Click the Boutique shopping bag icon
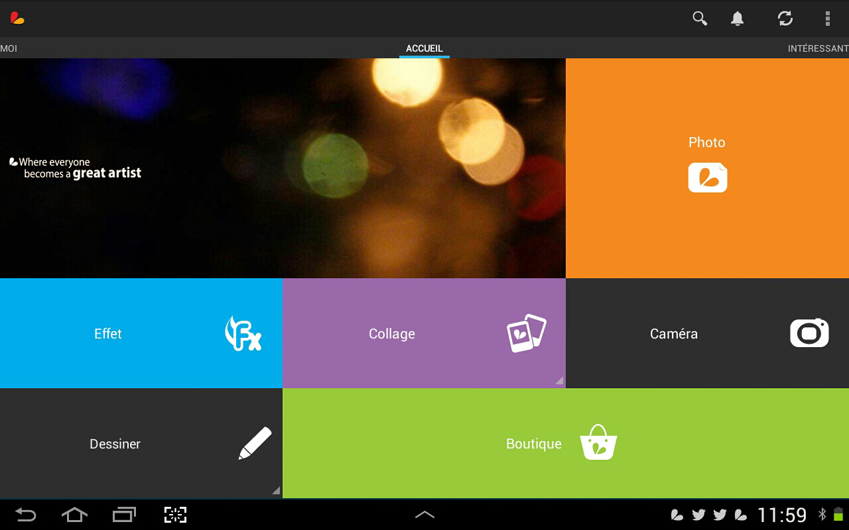The height and width of the screenshot is (530, 849). tap(598, 443)
